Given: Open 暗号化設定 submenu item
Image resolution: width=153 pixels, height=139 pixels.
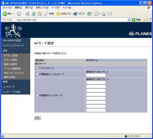Looking at the screenshot, I should tap(10, 77).
